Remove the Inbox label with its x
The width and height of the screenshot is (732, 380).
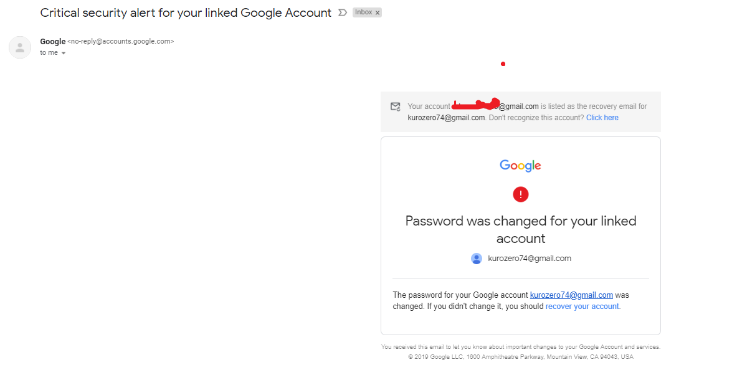tap(377, 12)
